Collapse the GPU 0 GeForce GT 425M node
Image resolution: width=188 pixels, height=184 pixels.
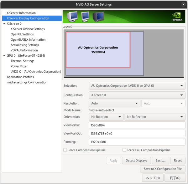(4, 56)
